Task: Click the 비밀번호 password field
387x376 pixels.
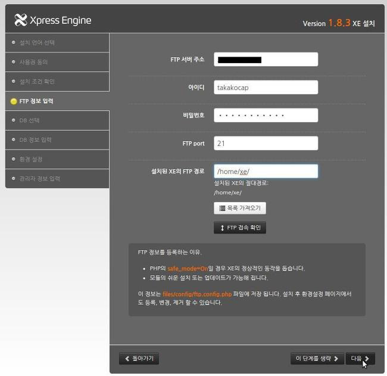Action: click(266, 116)
